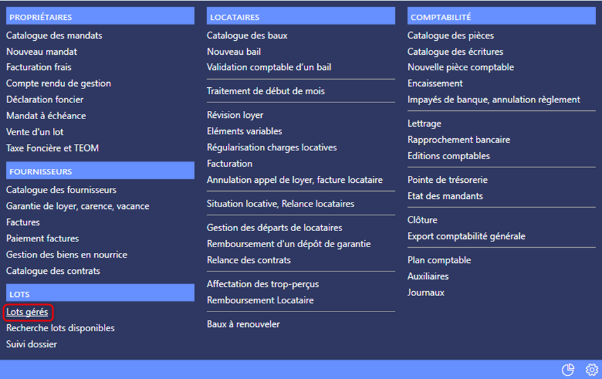The height and width of the screenshot is (379, 602).
Task: Open the Lots gérés link
Action: pos(27,312)
